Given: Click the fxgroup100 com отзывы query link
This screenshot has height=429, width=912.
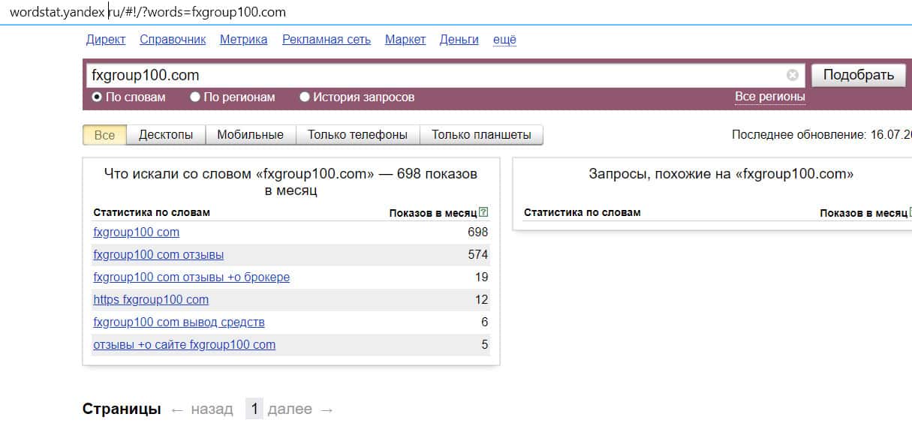Looking at the screenshot, I should pos(158,255).
